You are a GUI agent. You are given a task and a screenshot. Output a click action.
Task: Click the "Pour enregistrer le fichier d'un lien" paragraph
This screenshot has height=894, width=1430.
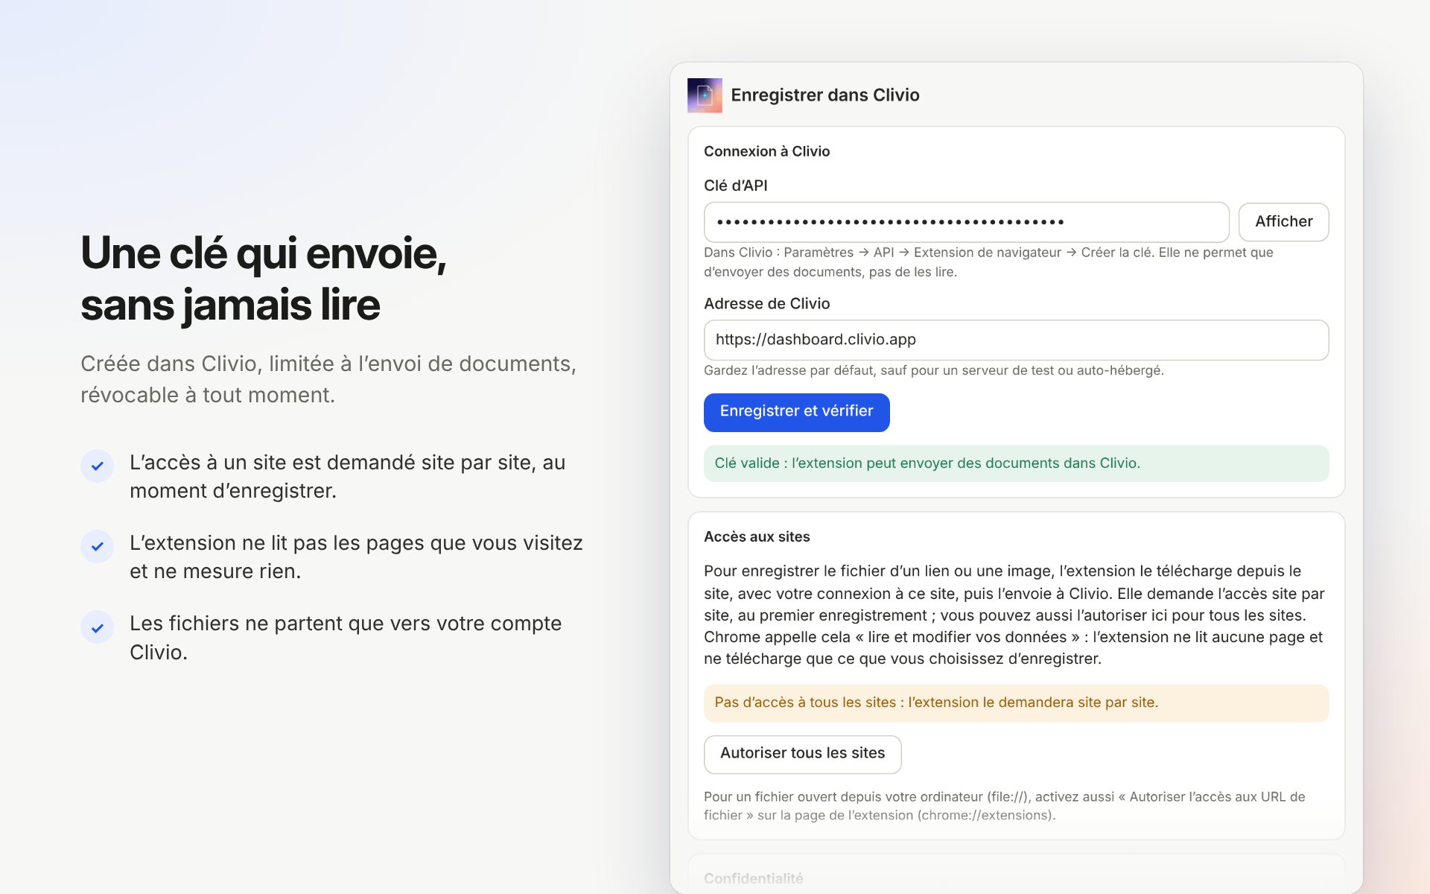[1014, 615]
